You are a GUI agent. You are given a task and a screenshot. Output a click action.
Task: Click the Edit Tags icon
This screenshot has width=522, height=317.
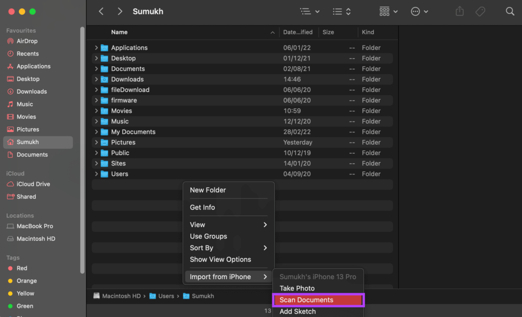(x=480, y=11)
